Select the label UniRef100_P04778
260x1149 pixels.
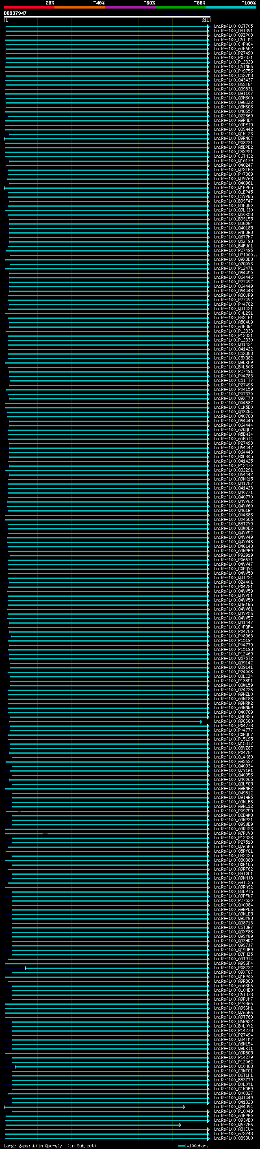point(233,726)
